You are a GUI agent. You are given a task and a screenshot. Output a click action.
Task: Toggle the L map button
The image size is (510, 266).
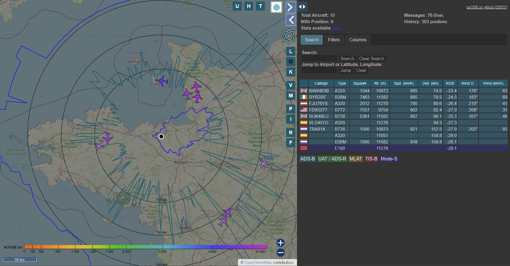click(290, 51)
